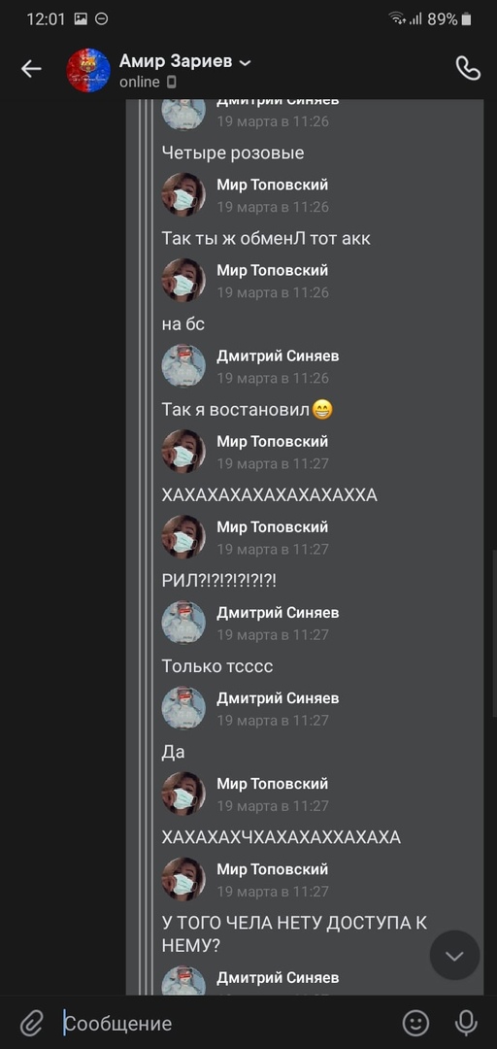Tap Мир Топовский name above ХАХАХАХАХАХАХАХАХХА
This screenshot has height=1049, width=497.
pos(272,442)
